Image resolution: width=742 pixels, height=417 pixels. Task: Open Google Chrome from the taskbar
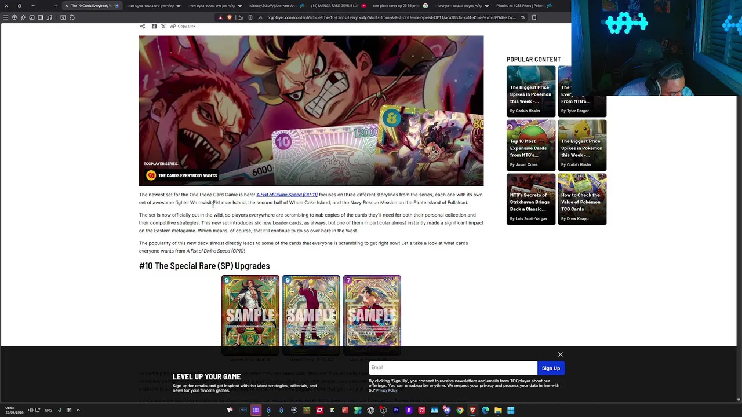coord(460,410)
